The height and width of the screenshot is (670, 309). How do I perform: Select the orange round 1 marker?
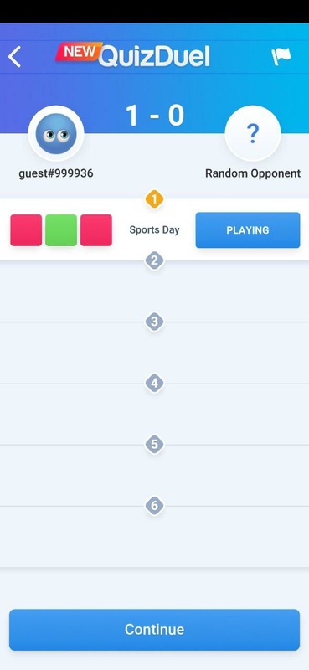[154, 198]
